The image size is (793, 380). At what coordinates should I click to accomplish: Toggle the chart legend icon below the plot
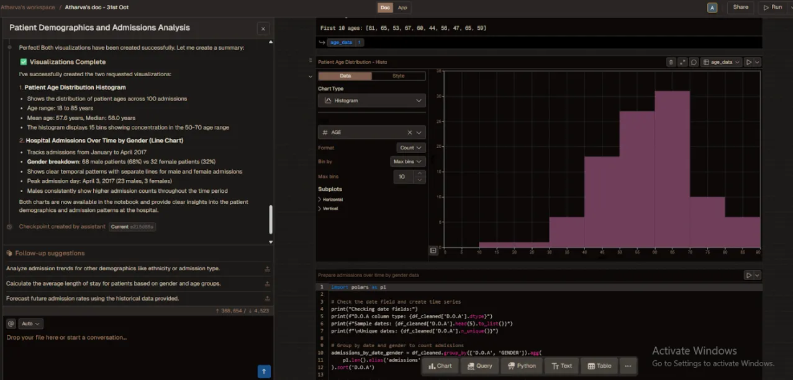433,250
